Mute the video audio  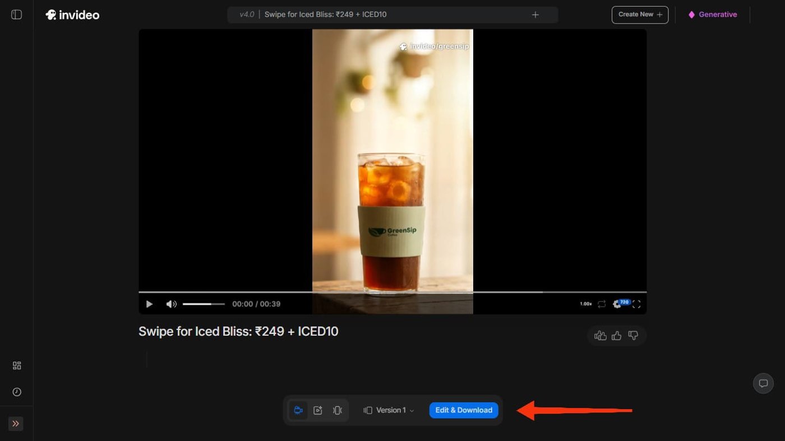pos(171,304)
